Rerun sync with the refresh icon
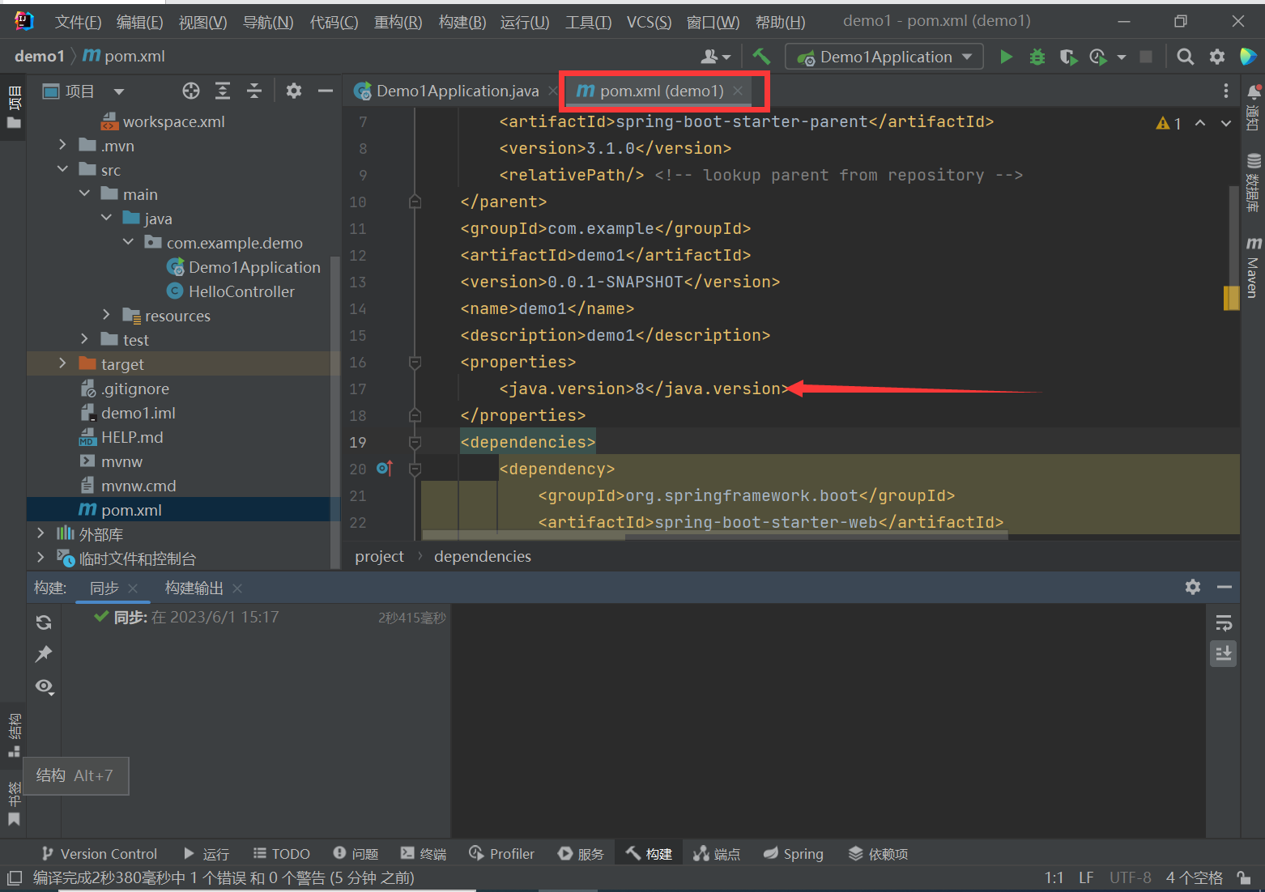This screenshot has height=892, width=1265. [44, 622]
